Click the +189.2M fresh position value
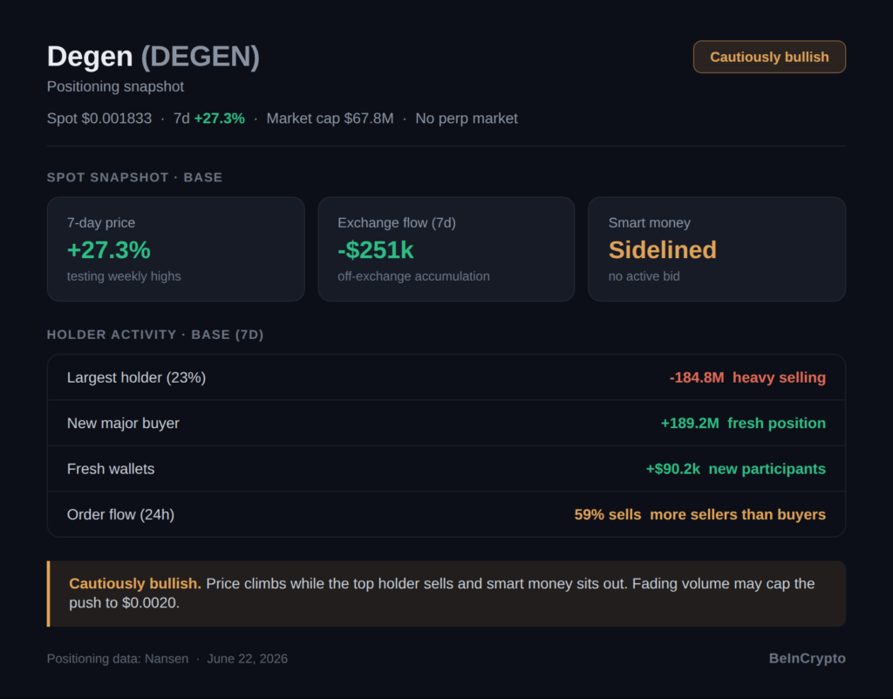 [x=743, y=423]
